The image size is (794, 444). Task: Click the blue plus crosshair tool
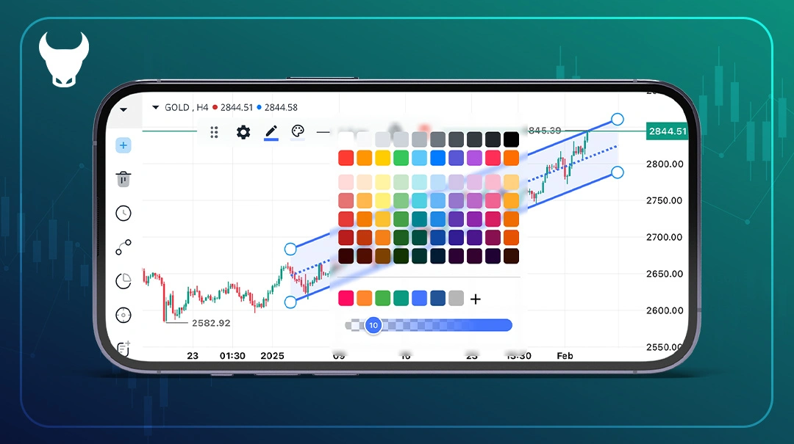124,145
